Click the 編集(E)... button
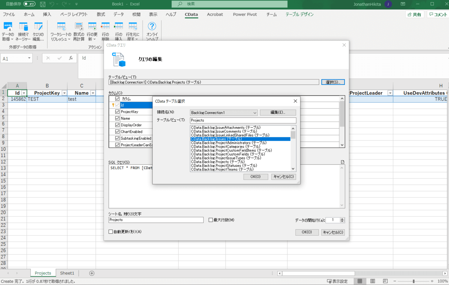The width and height of the screenshot is (449, 285). pyautogui.click(x=278, y=113)
